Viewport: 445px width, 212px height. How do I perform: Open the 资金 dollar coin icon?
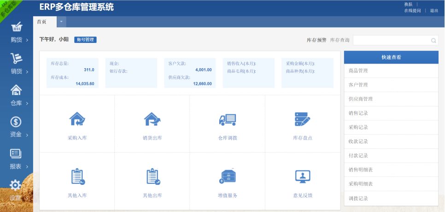[x=16, y=122]
